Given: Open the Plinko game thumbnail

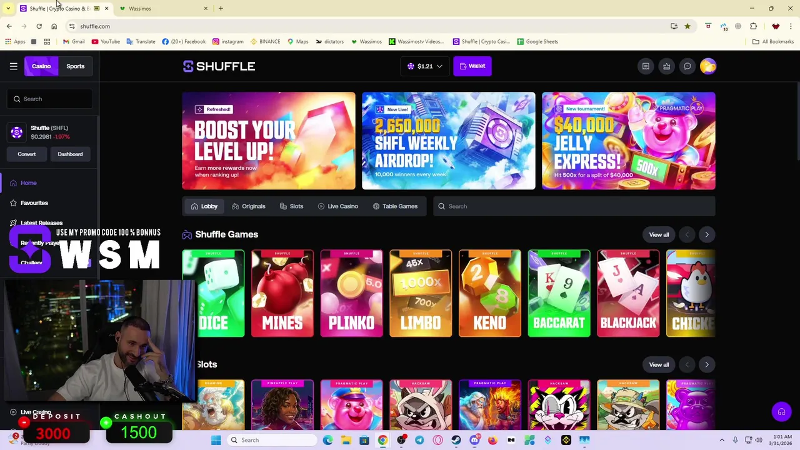Looking at the screenshot, I should coord(352,294).
